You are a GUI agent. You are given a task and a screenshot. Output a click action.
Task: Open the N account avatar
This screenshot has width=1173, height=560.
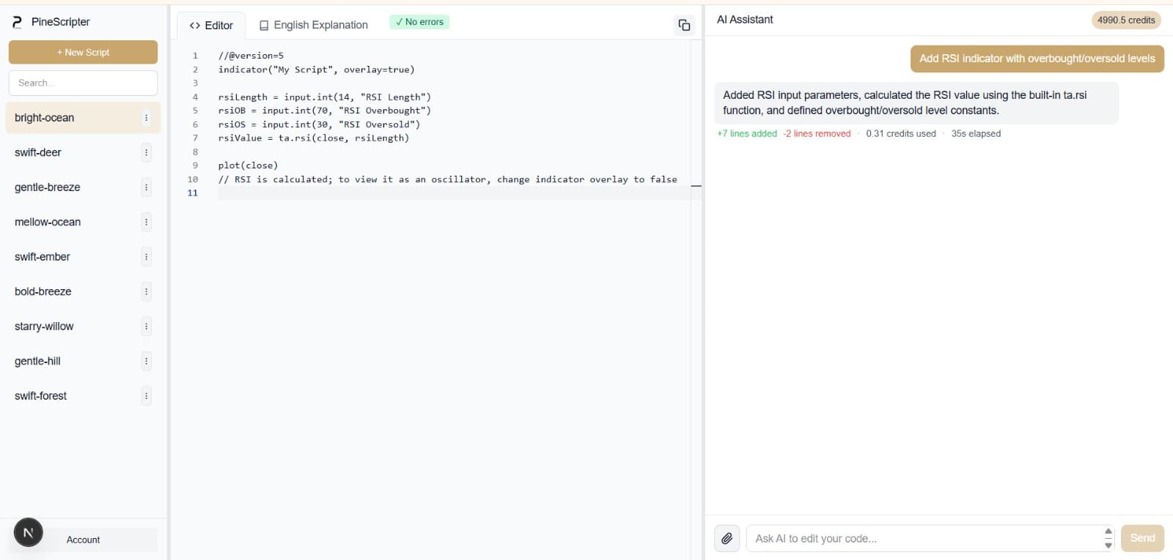[x=28, y=533]
